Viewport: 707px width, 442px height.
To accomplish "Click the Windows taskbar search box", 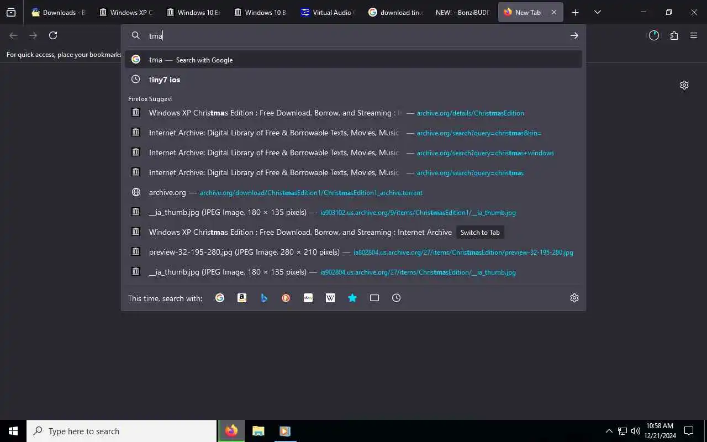I will [x=122, y=431].
